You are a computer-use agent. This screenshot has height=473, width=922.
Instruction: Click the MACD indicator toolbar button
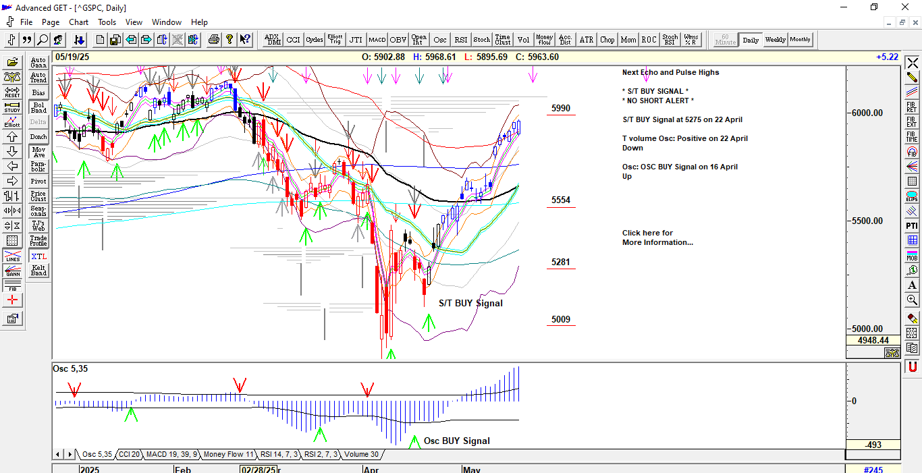377,40
